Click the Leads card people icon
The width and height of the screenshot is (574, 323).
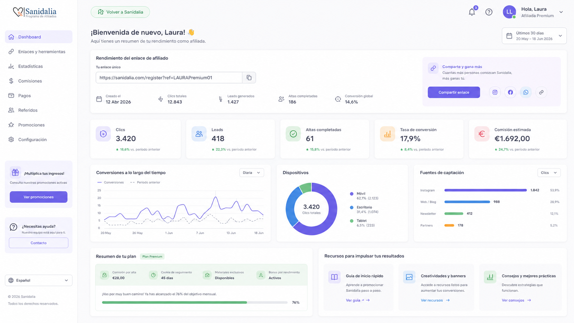coord(199,134)
